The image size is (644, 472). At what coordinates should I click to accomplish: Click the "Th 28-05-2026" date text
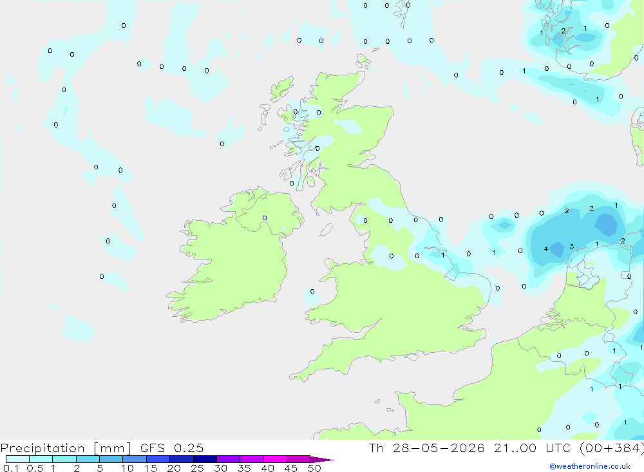427,448
